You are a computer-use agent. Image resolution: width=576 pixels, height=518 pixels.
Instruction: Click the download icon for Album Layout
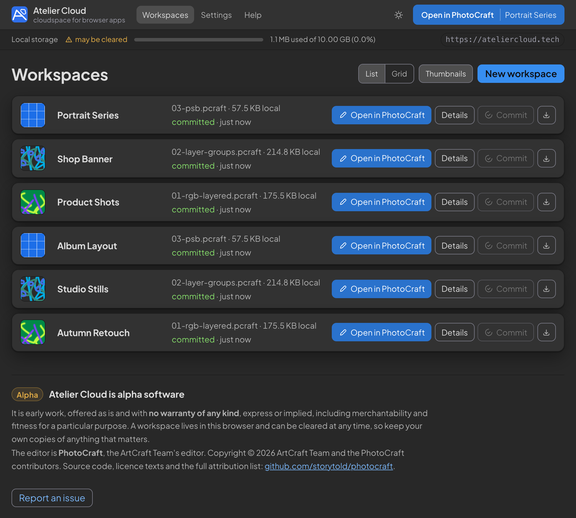coord(546,245)
